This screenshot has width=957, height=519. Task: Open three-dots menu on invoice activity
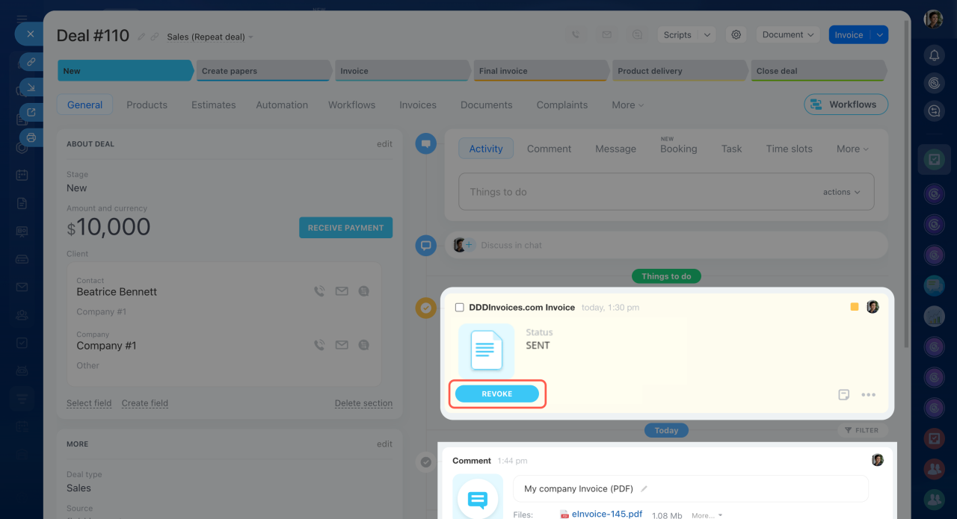[868, 394]
